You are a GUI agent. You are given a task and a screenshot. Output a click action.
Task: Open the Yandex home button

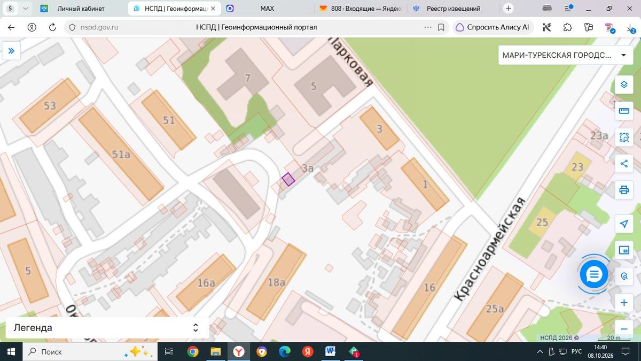(x=32, y=27)
